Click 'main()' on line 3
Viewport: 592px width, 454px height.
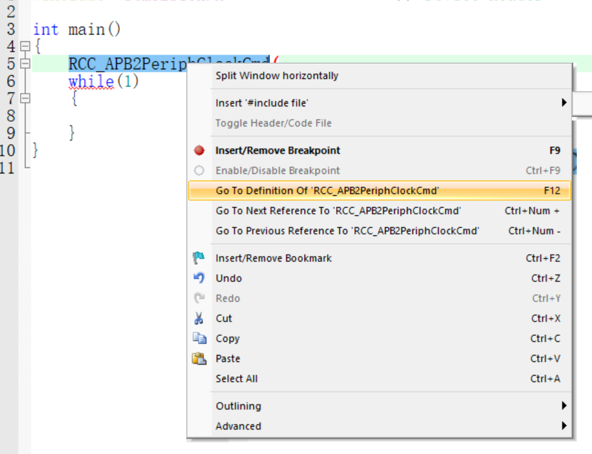tap(94, 29)
